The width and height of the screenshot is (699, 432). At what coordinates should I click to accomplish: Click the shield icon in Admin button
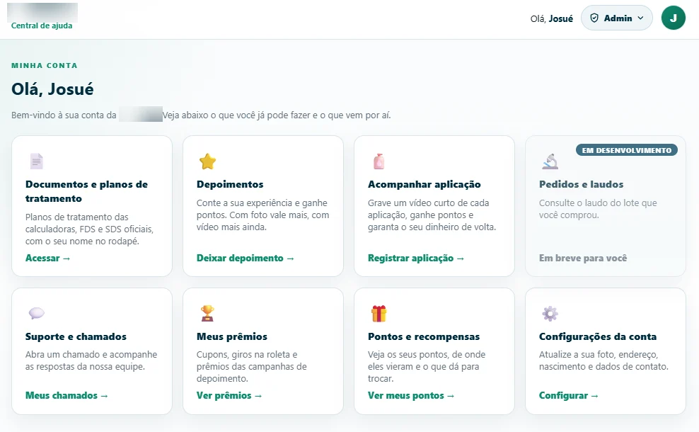(x=594, y=18)
